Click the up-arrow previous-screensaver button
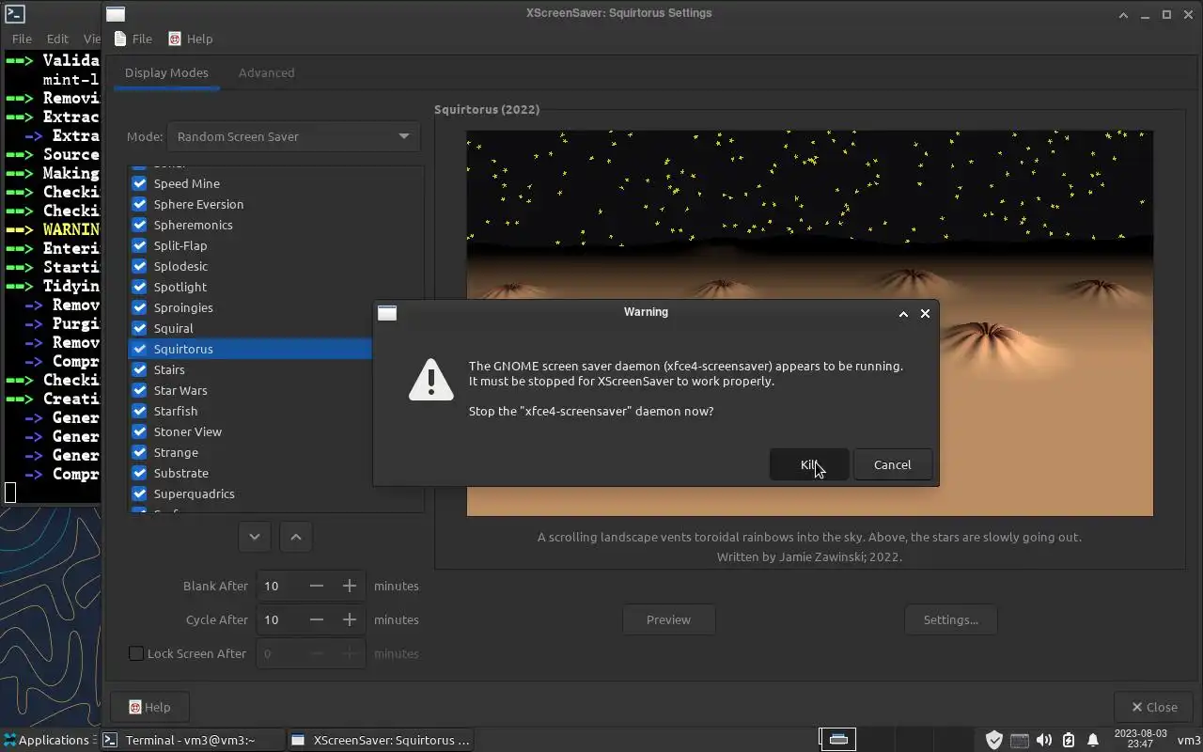 295,537
